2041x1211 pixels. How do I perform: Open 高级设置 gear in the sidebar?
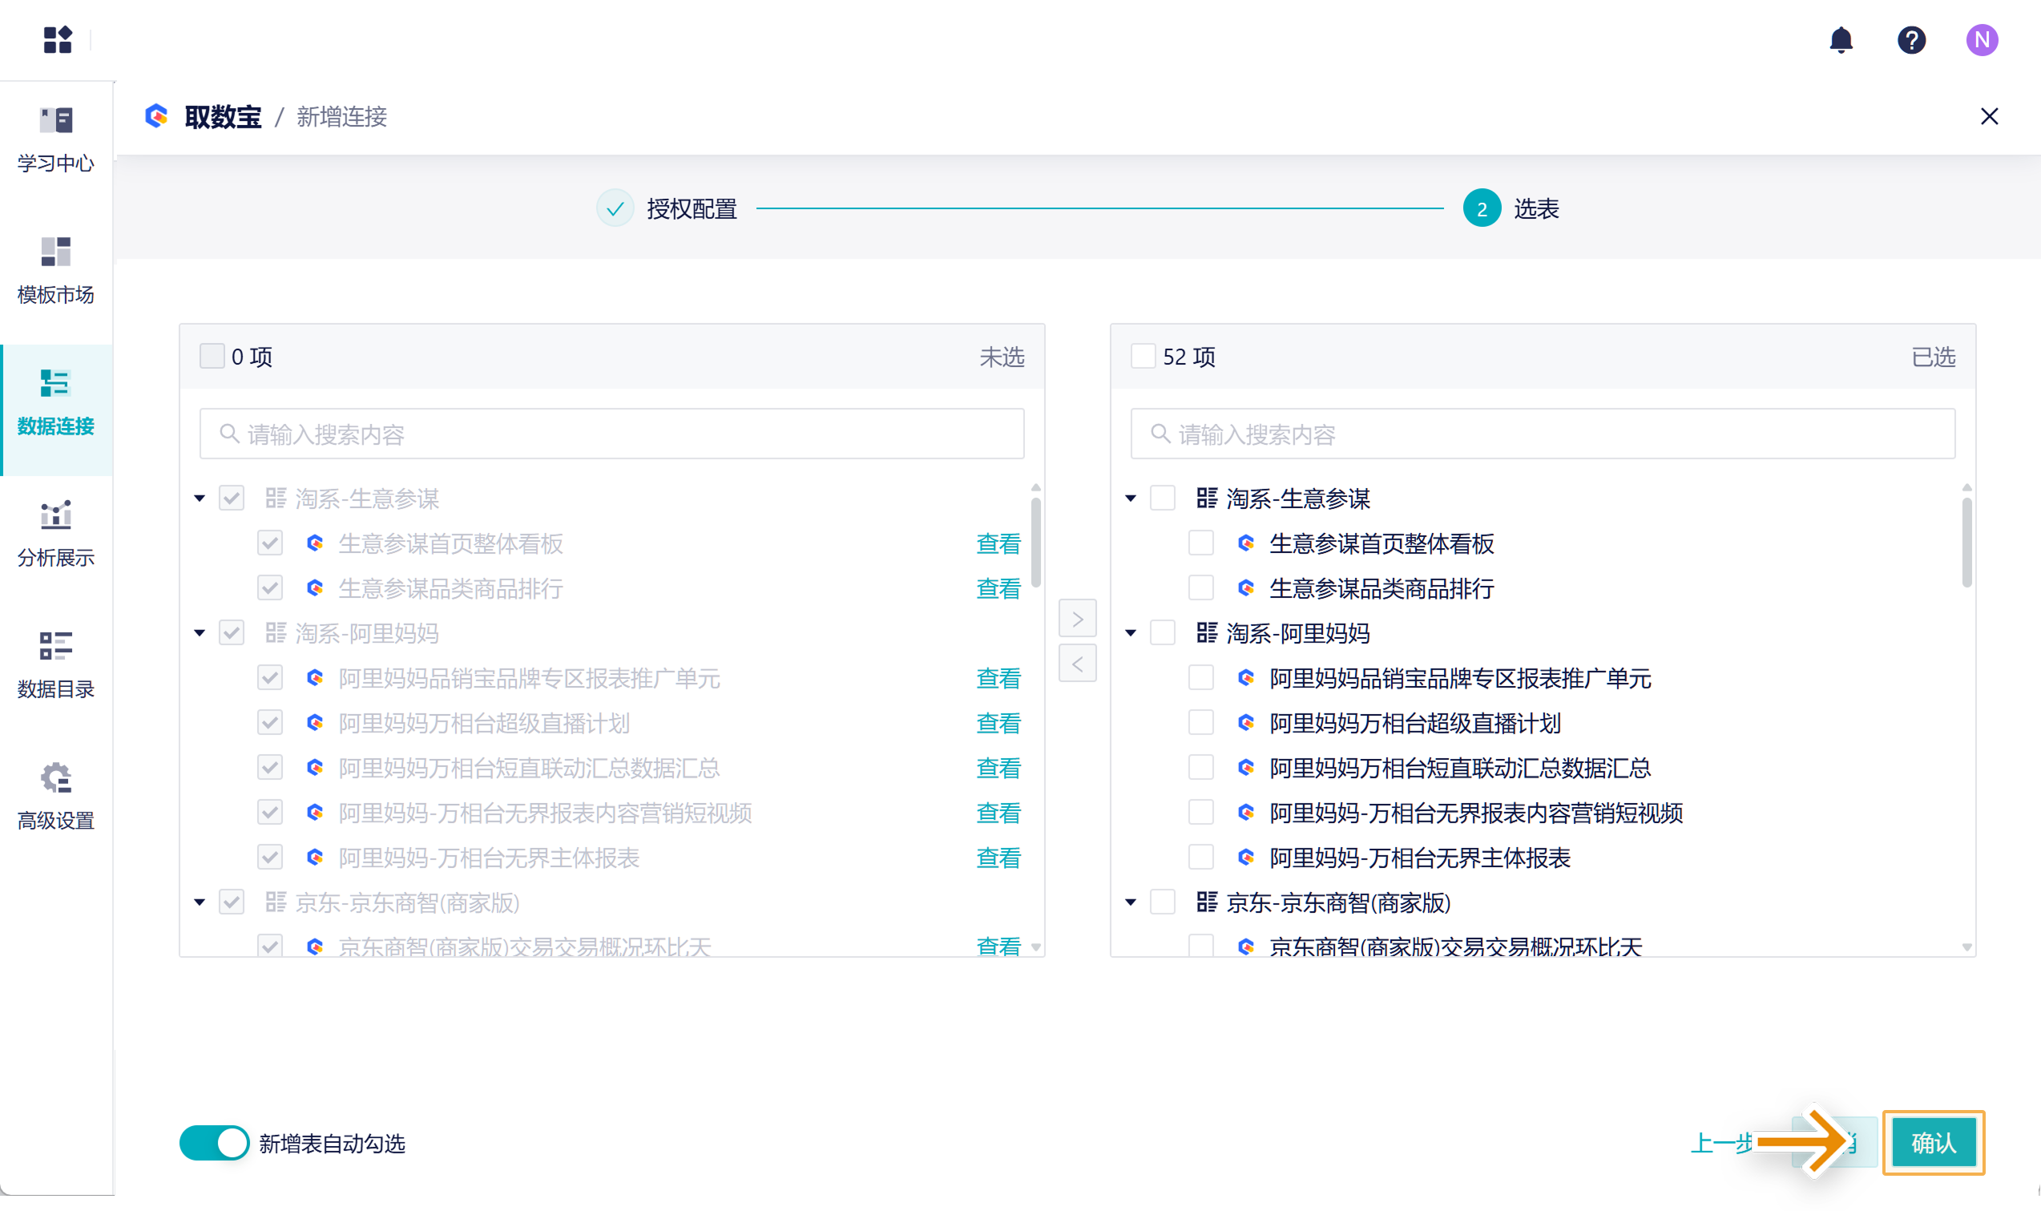point(55,797)
